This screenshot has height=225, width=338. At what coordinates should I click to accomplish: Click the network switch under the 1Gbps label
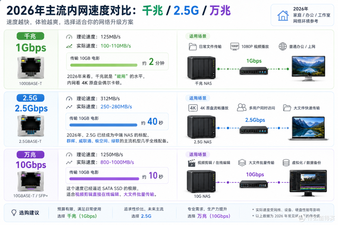pos(254,71)
